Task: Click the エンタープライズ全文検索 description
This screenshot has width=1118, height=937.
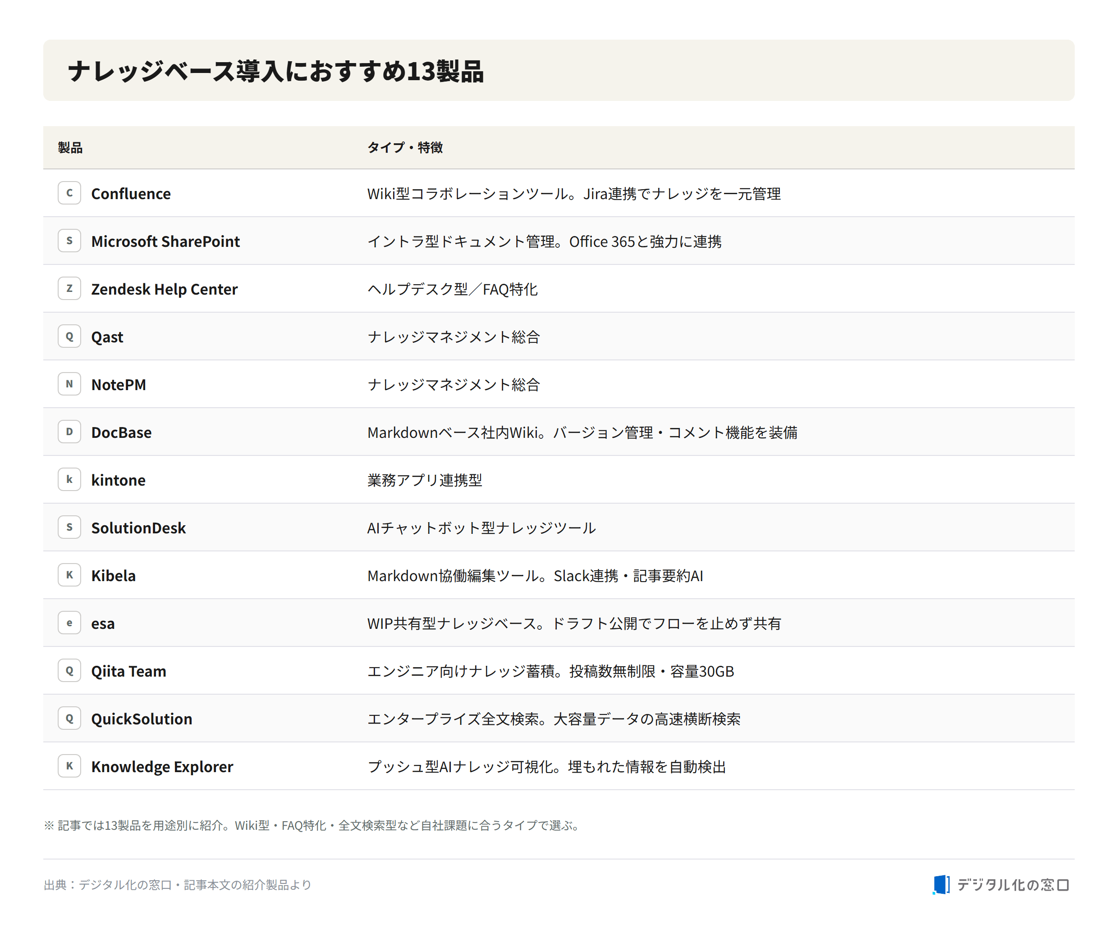Action: coord(554,719)
